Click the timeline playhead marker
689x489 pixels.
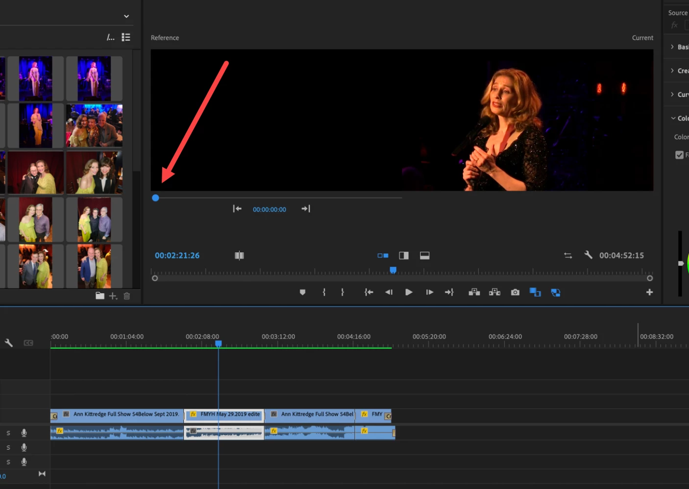coord(219,343)
